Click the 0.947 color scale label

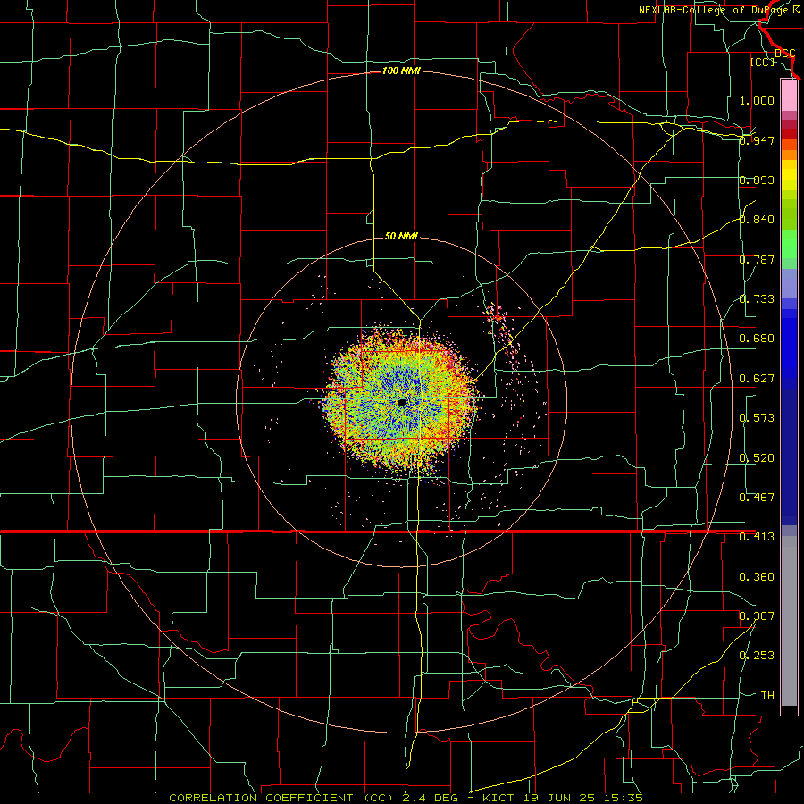click(757, 140)
